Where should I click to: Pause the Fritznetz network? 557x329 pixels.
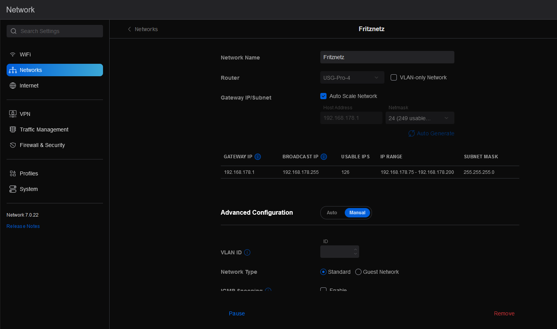click(237, 313)
